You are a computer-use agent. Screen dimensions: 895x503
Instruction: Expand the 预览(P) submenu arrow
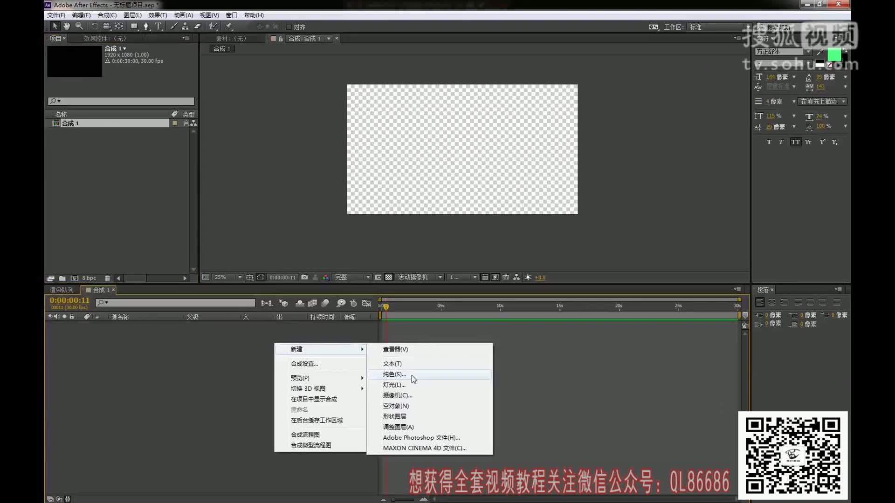click(x=362, y=378)
